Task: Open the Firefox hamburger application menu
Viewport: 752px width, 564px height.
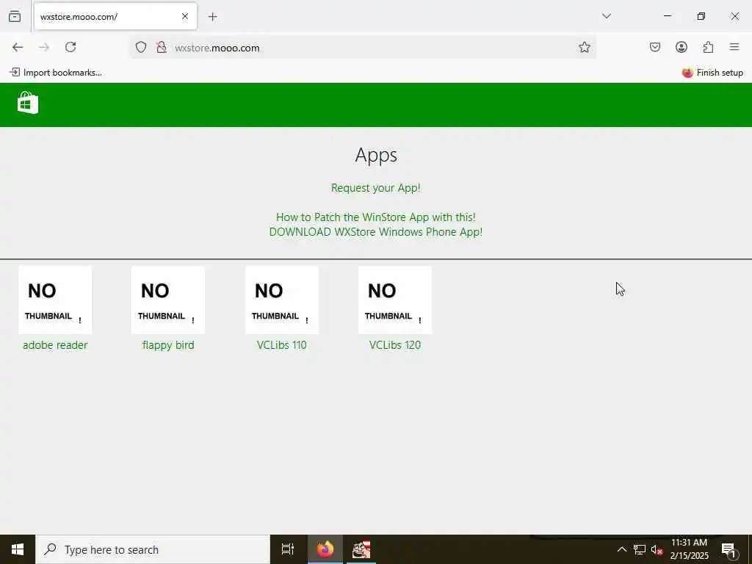Action: click(734, 47)
